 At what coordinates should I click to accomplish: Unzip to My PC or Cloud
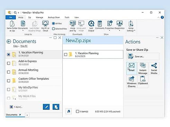[x=45, y=26]
